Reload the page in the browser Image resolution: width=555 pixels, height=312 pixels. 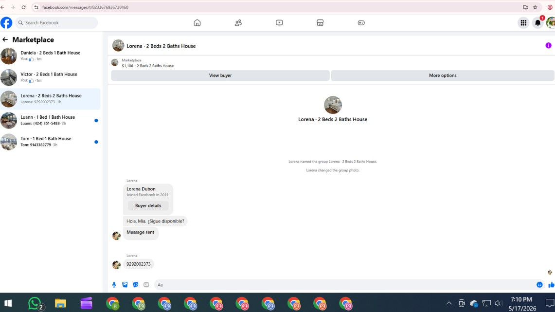[23, 7]
